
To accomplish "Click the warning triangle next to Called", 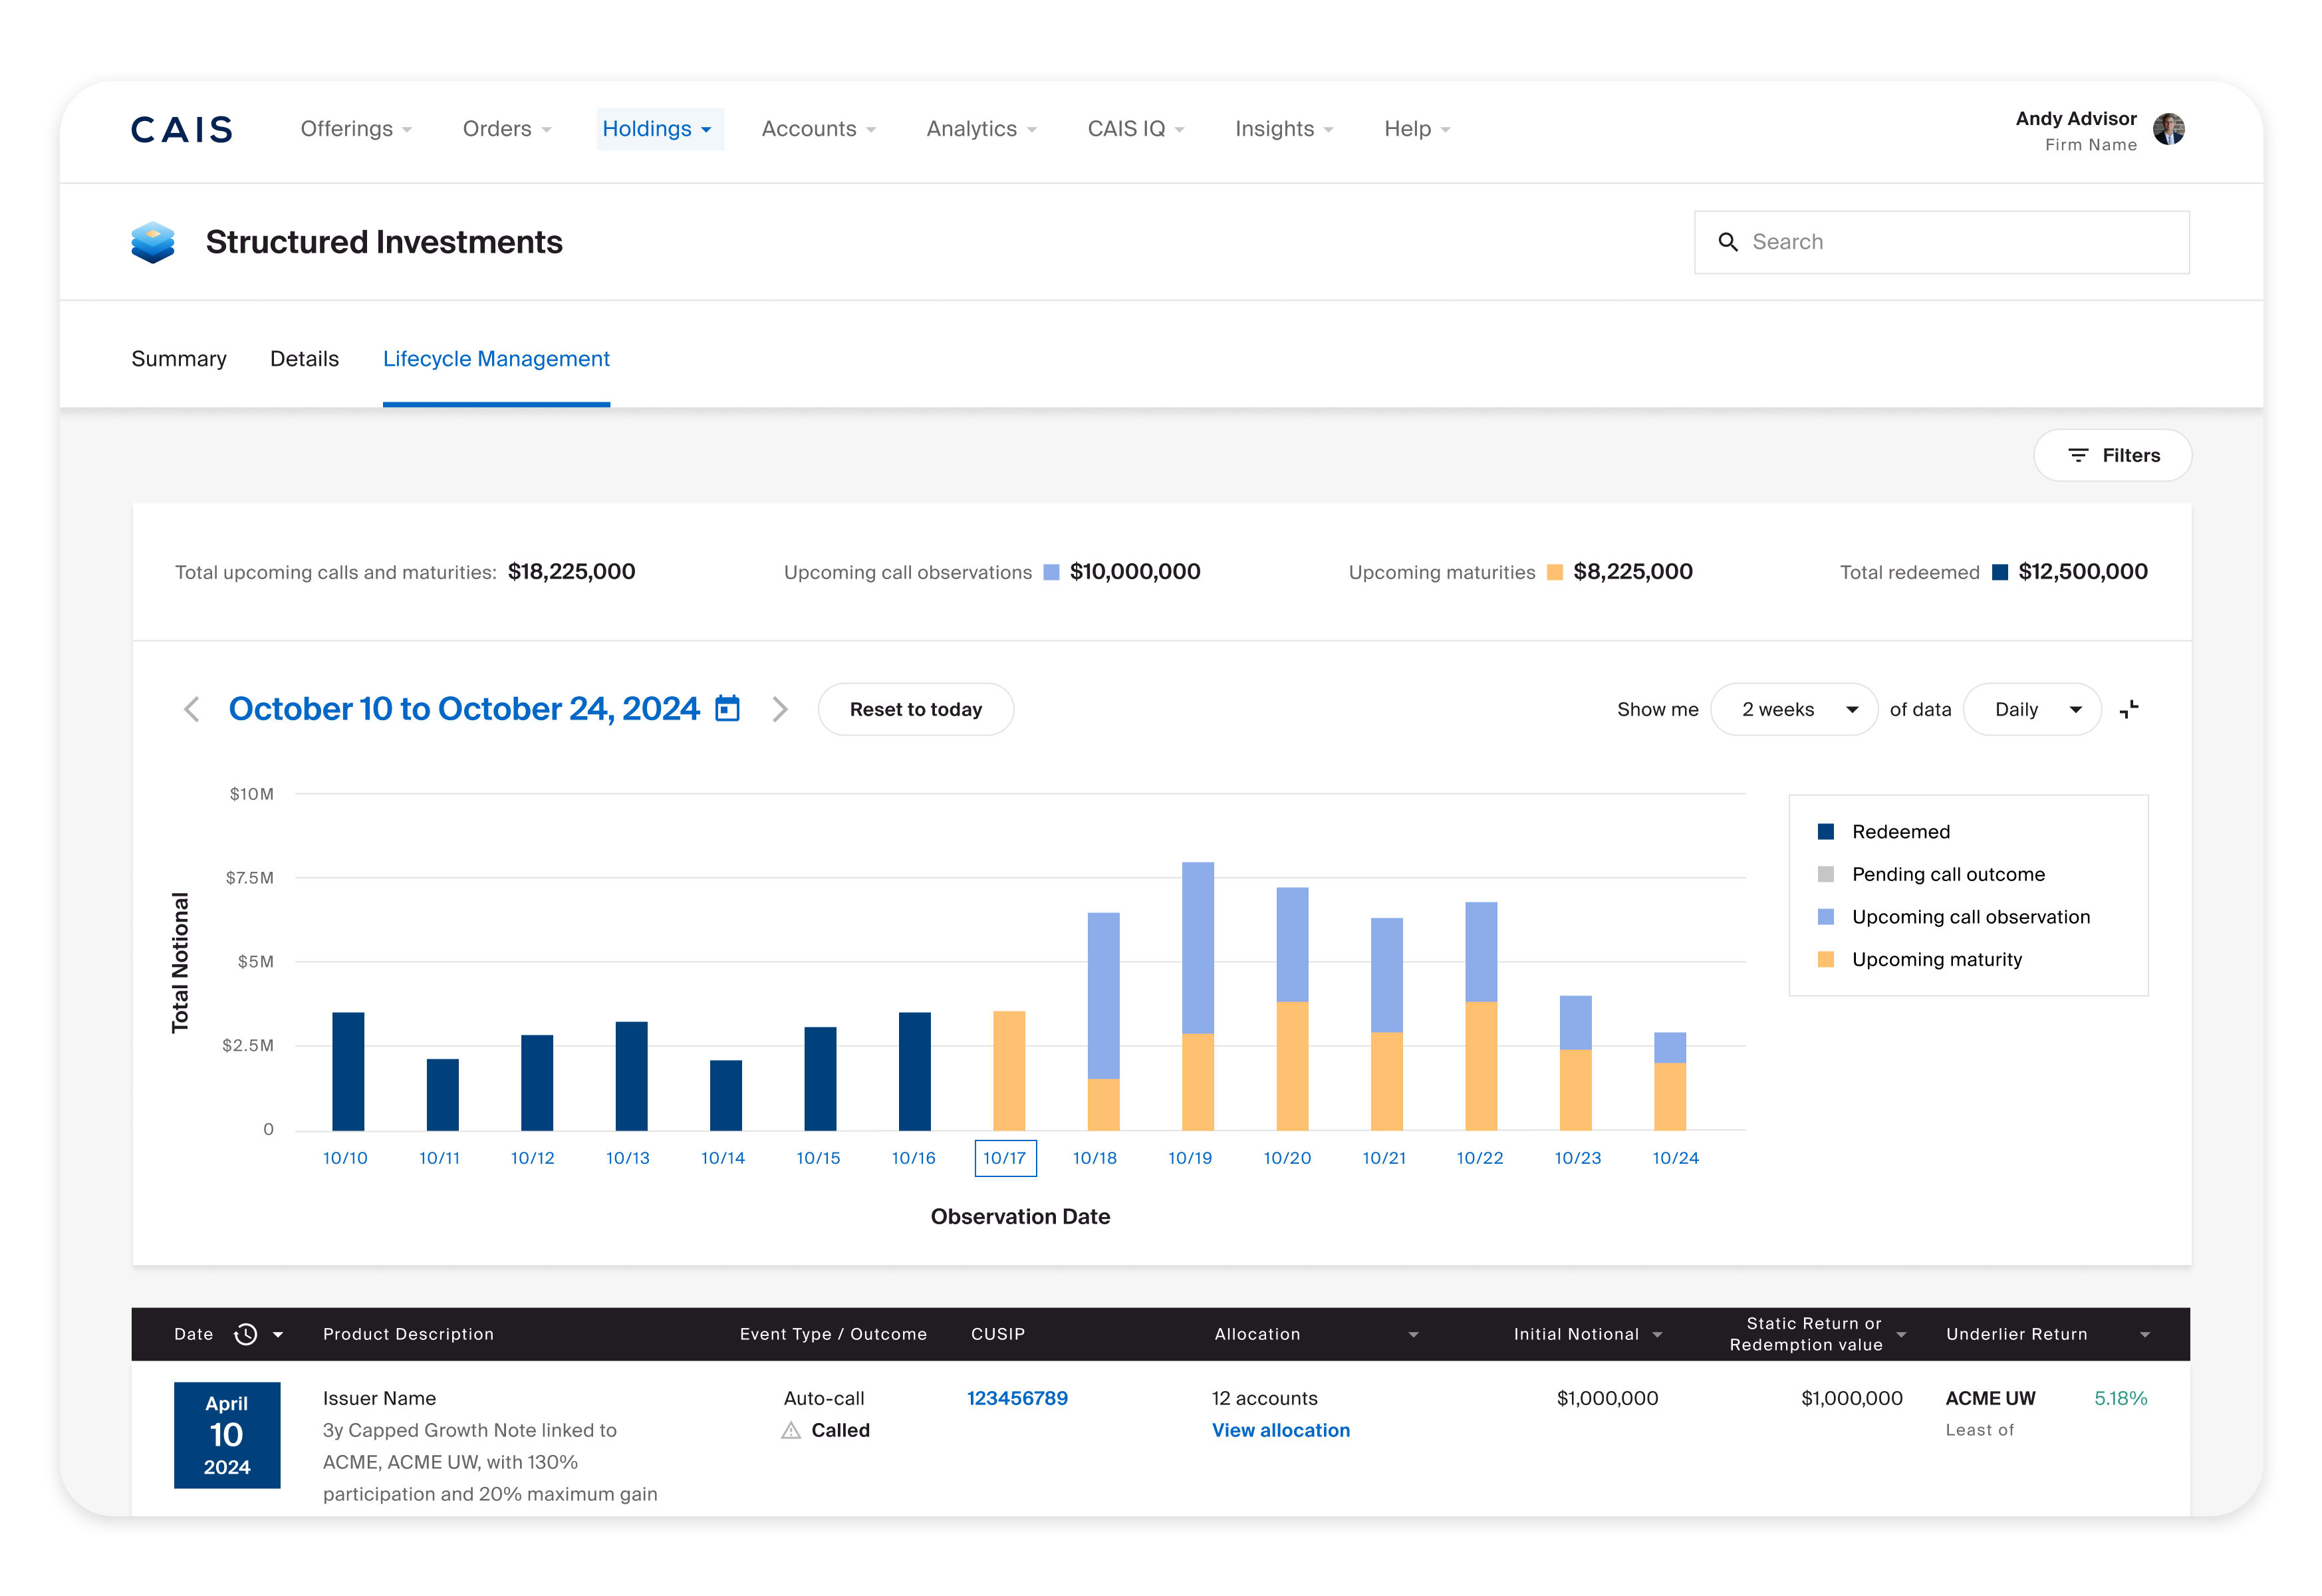I will point(791,1430).
